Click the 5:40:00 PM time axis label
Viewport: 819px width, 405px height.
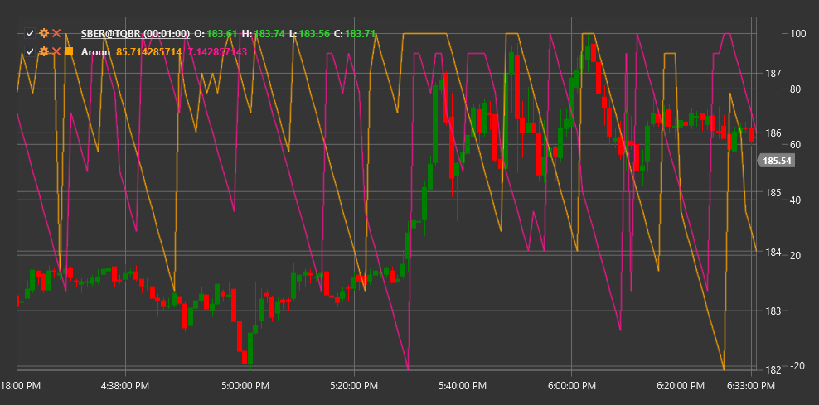point(463,386)
